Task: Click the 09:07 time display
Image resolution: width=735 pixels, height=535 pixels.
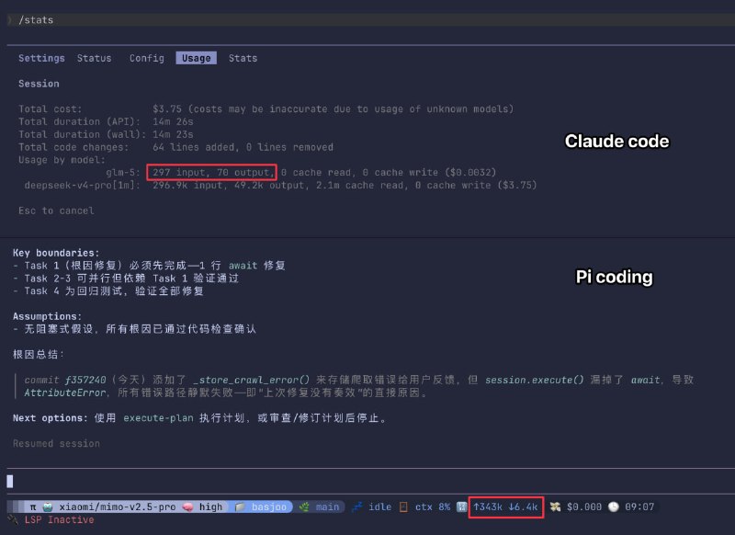Action: click(x=639, y=507)
